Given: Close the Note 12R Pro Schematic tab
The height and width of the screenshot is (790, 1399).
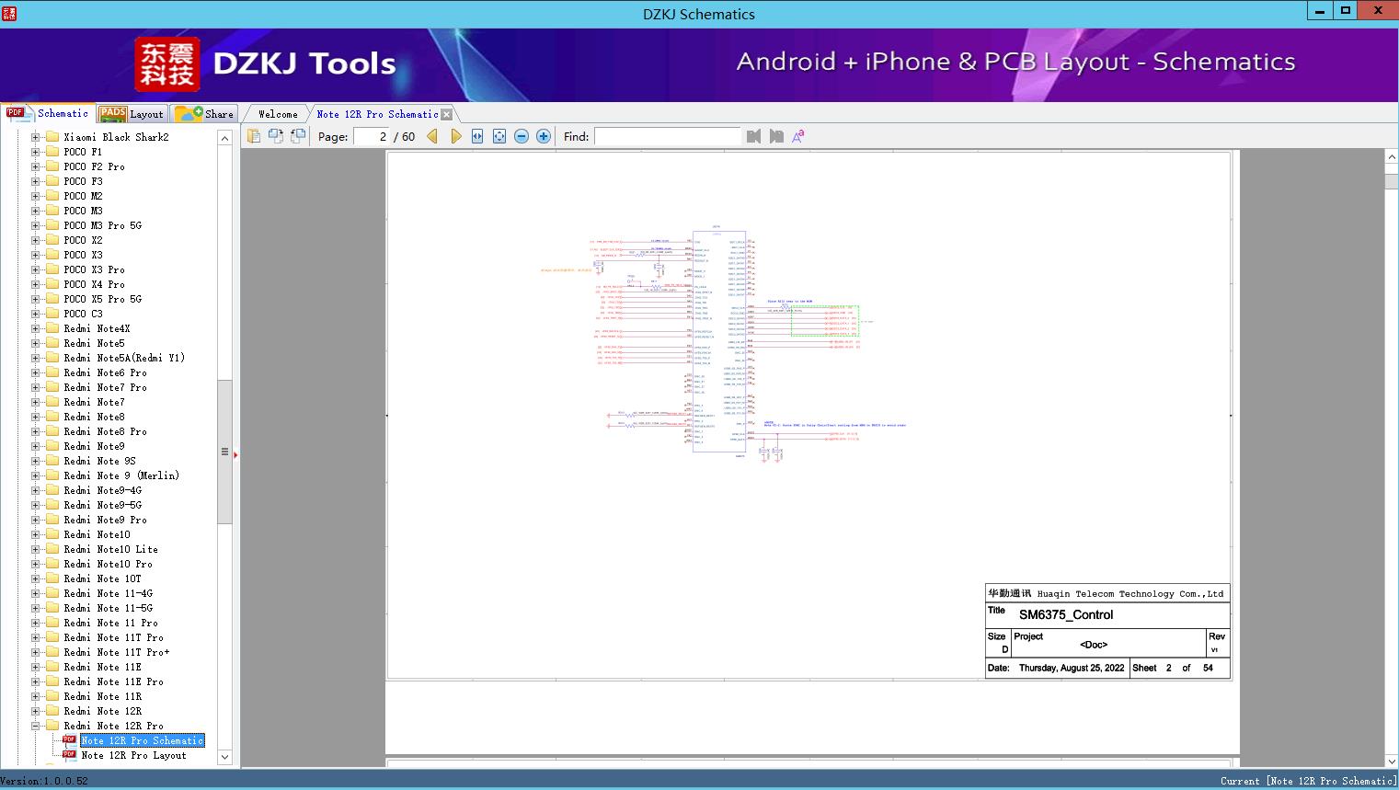Looking at the screenshot, I should pyautogui.click(x=446, y=114).
